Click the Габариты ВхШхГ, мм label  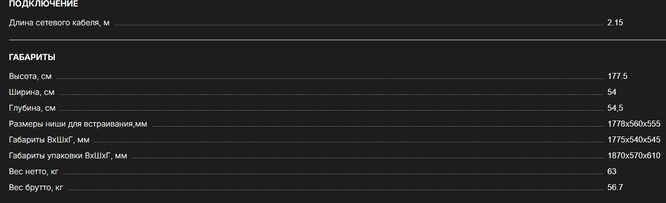tap(49, 140)
